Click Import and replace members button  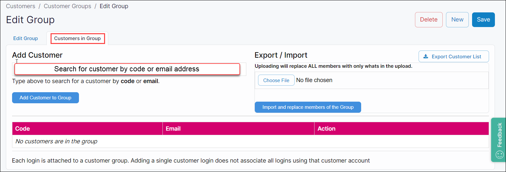tap(308, 107)
